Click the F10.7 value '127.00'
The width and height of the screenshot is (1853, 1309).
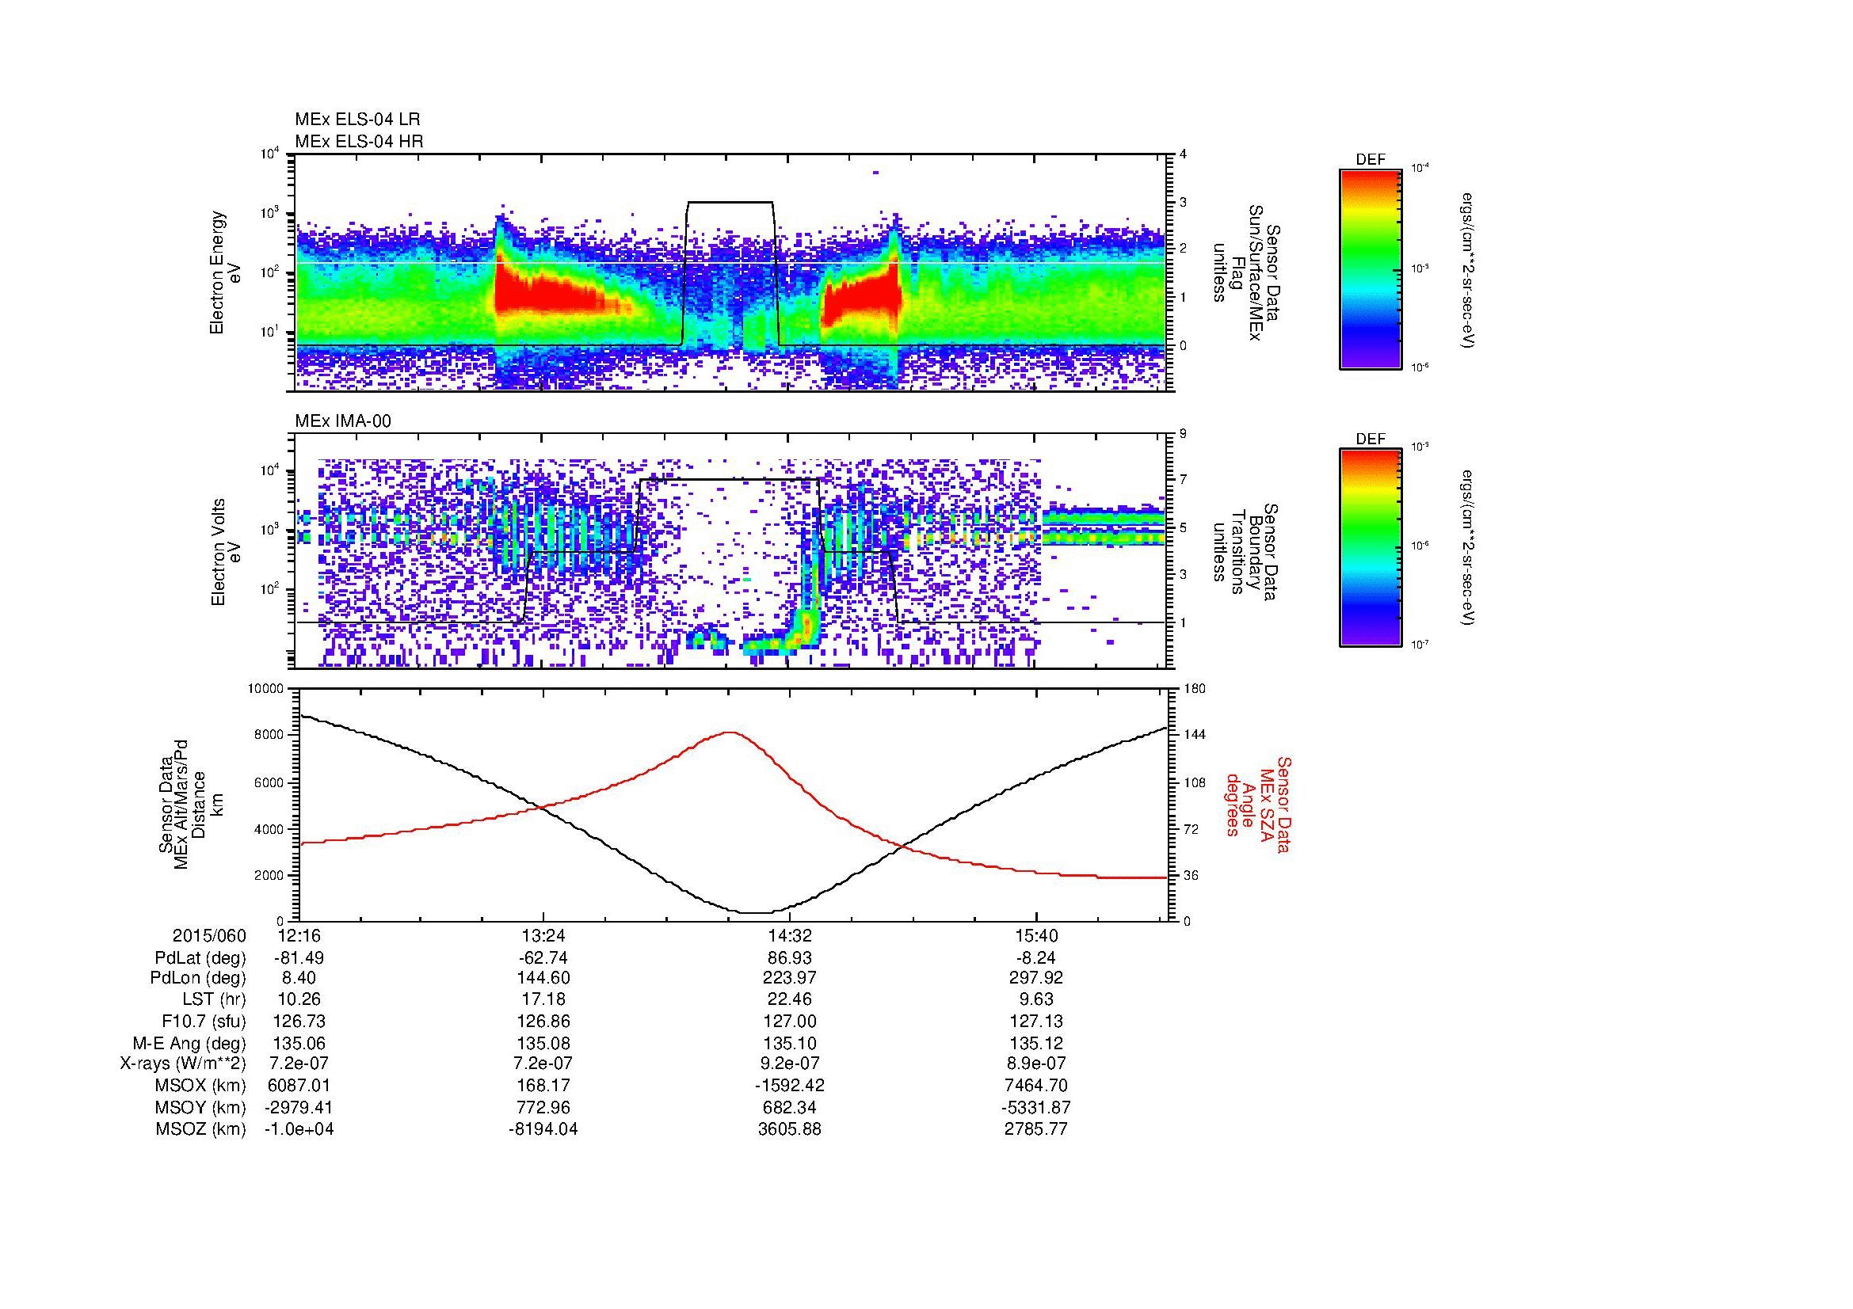(x=790, y=1022)
